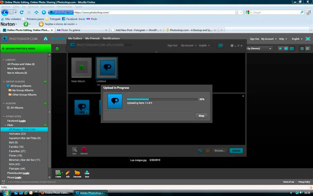Open the Sort by (Newest) dropdown
The image size is (313, 196).
click(259, 49)
